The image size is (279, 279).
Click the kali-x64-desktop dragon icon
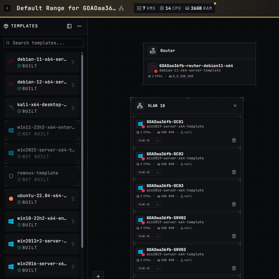[x=11, y=108]
